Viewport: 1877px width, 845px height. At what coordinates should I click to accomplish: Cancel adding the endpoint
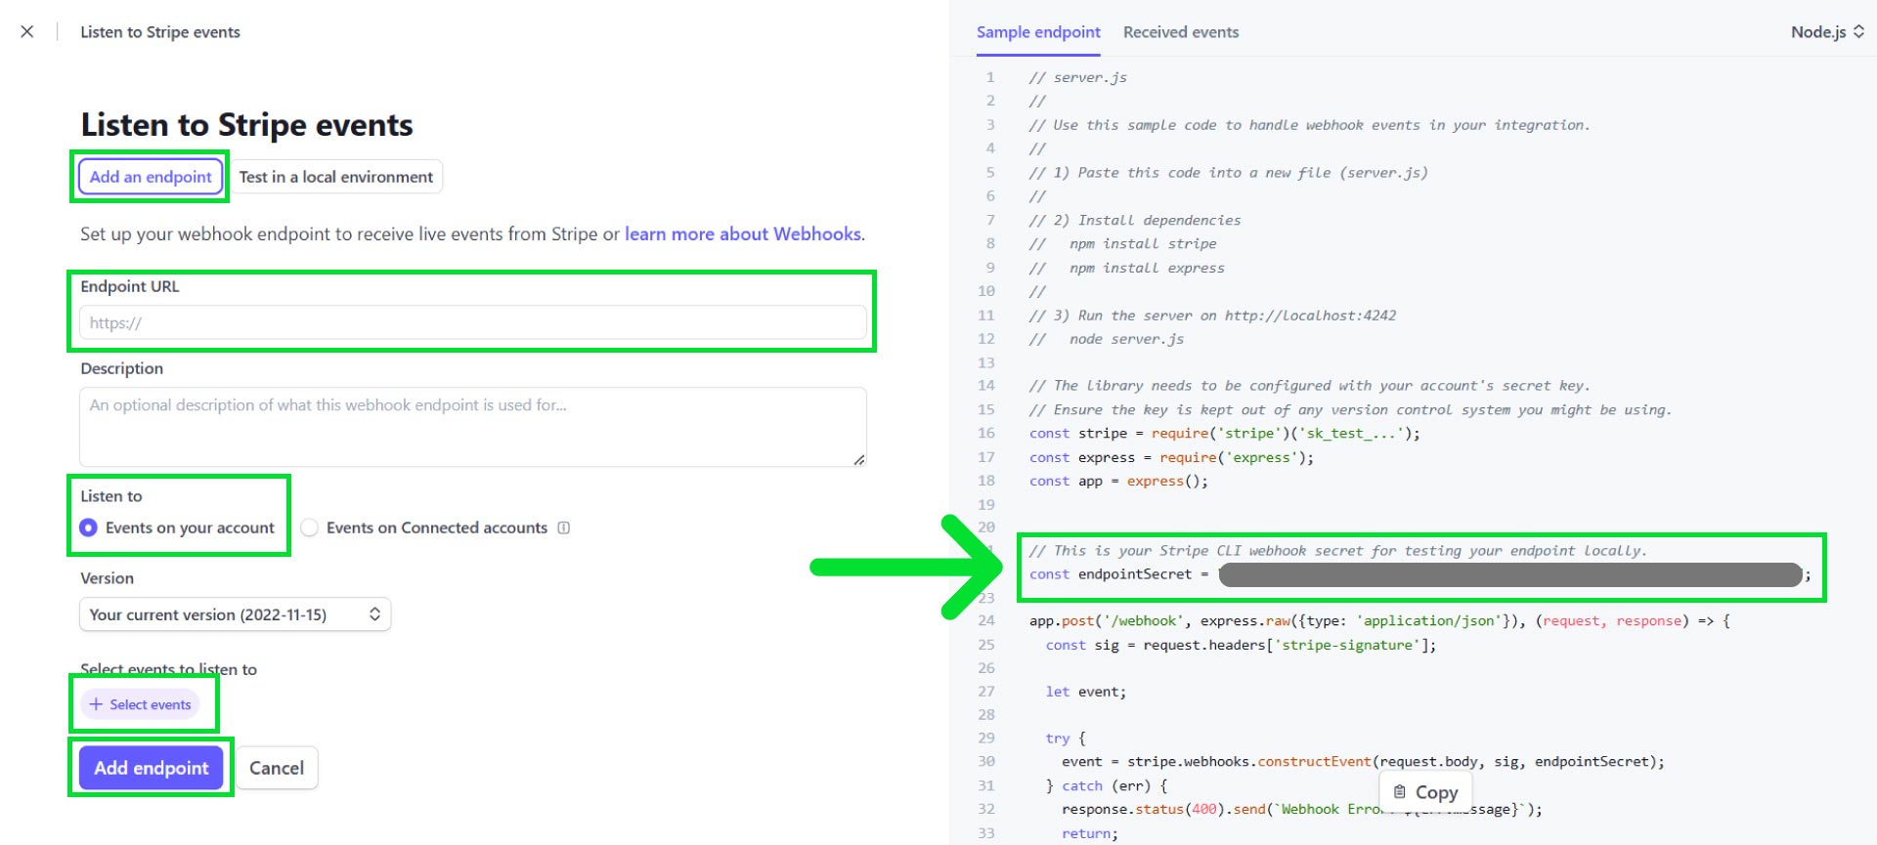point(277,768)
